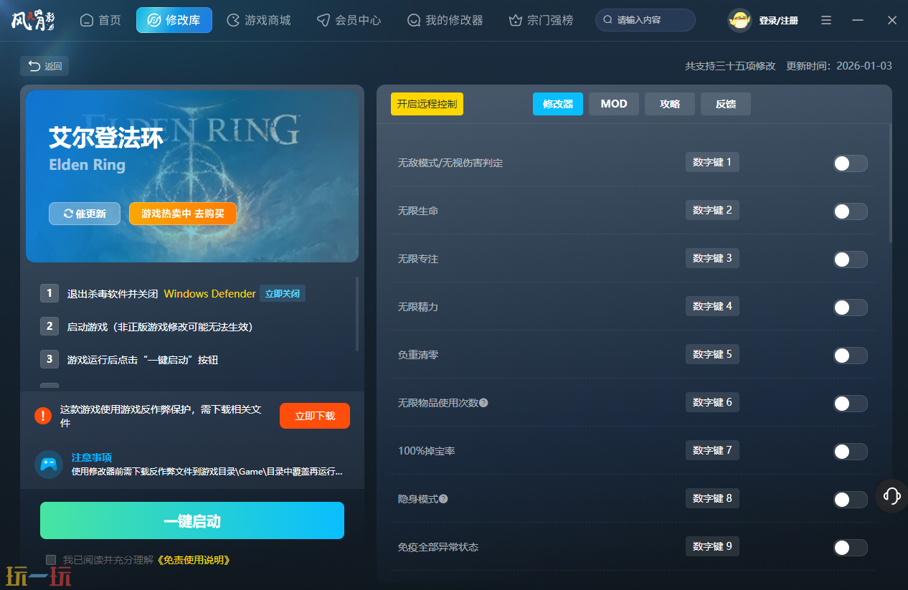Click the 一键启动 launch button
This screenshot has height=590, width=908.
point(192,520)
